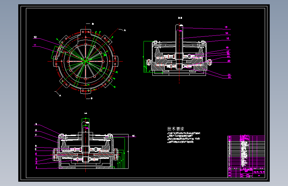This screenshot has width=288, height=186.
Task: Select part number 4 in section A-A
Action: pyautogui.click(x=36, y=154)
